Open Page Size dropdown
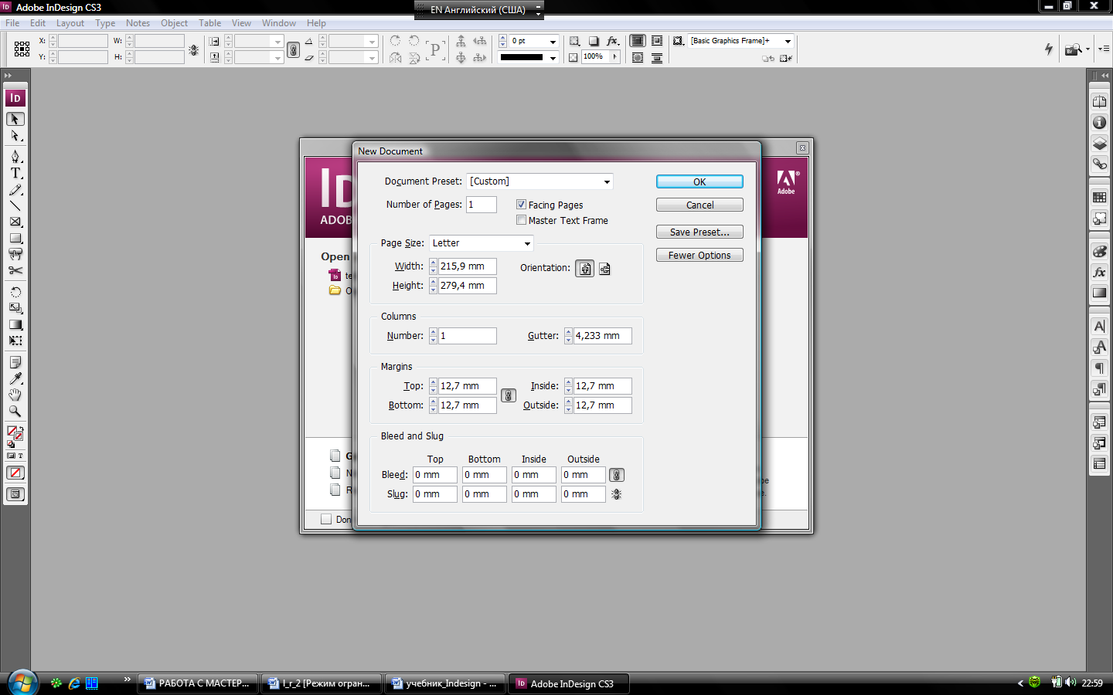Screen dimensions: 1113x695 click(527, 243)
